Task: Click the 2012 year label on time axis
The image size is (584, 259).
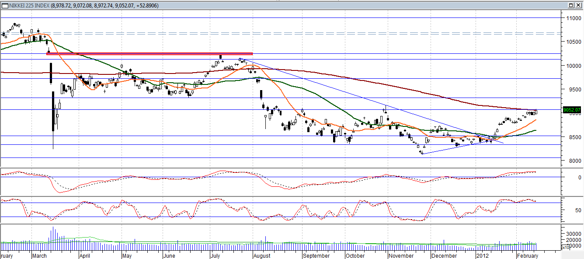Action: 482,255
